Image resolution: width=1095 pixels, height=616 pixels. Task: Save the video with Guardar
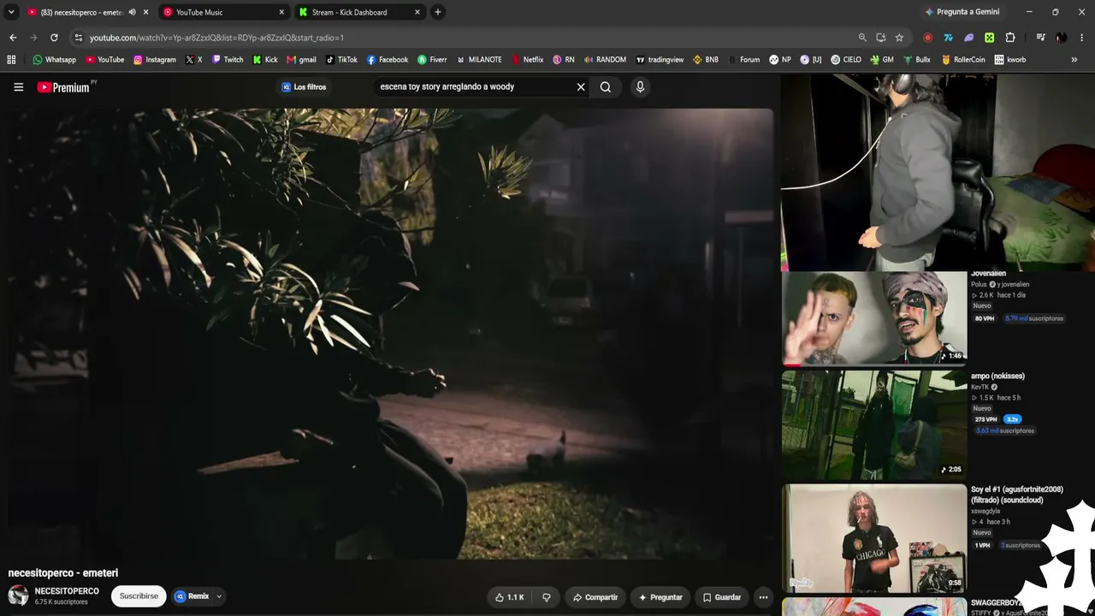tap(722, 597)
